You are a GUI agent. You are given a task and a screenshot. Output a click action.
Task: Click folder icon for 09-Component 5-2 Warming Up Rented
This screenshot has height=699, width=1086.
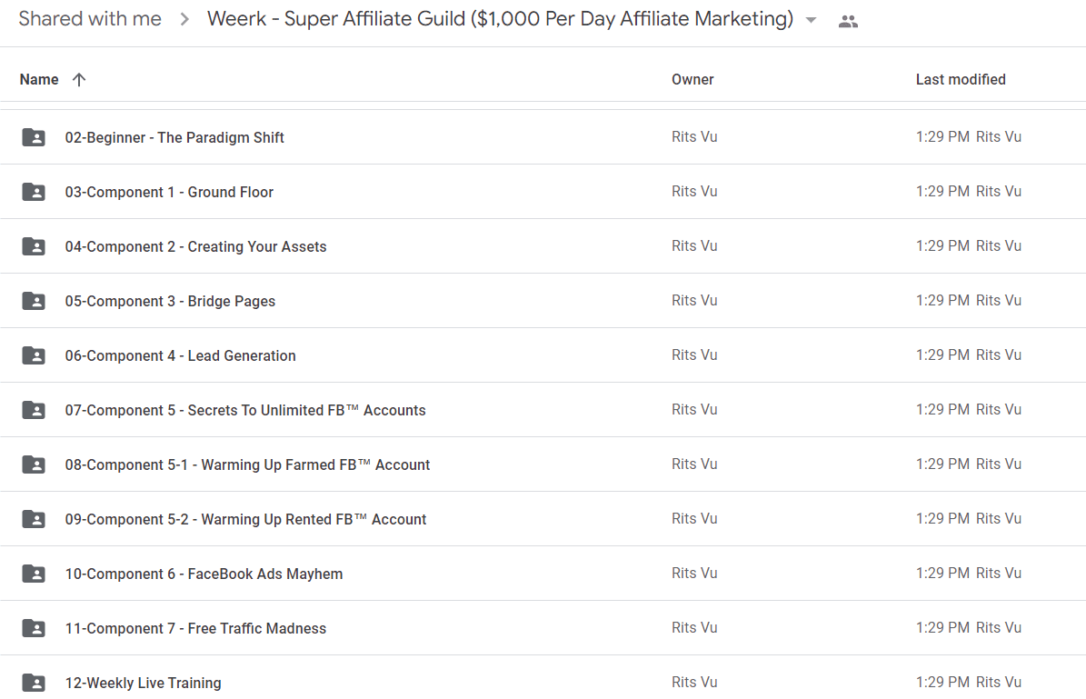tap(34, 519)
